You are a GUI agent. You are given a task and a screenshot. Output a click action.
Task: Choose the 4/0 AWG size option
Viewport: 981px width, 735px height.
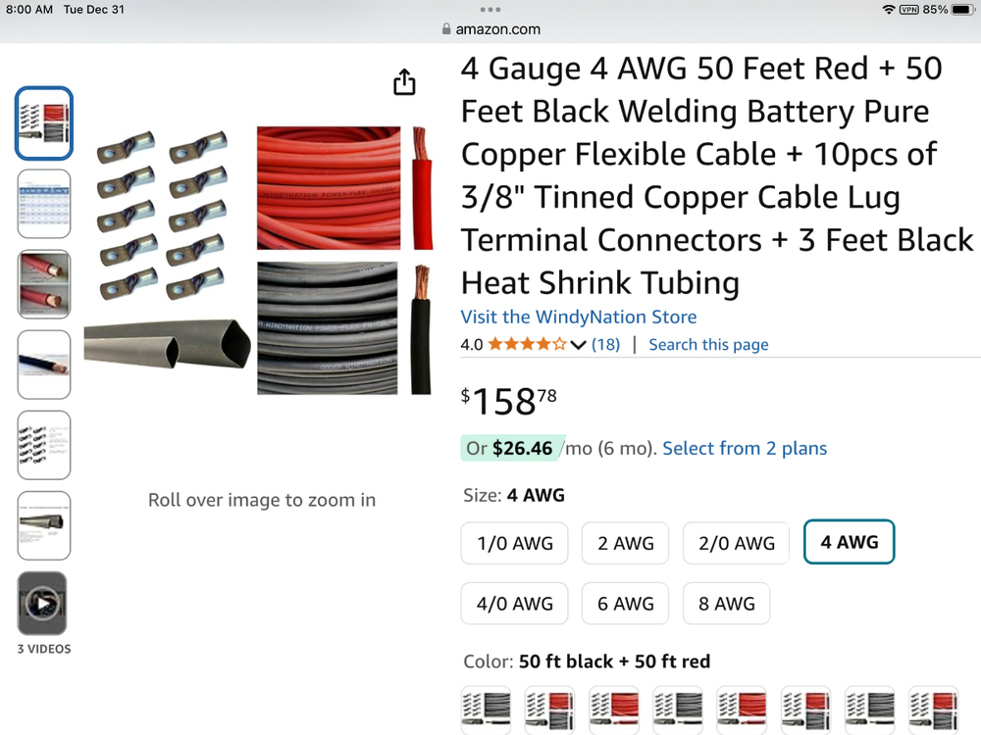tap(514, 604)
